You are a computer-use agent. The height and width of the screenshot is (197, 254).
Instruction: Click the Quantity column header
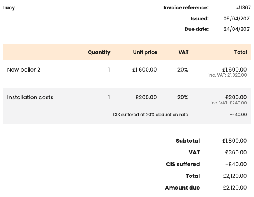(x=99, y=52)
